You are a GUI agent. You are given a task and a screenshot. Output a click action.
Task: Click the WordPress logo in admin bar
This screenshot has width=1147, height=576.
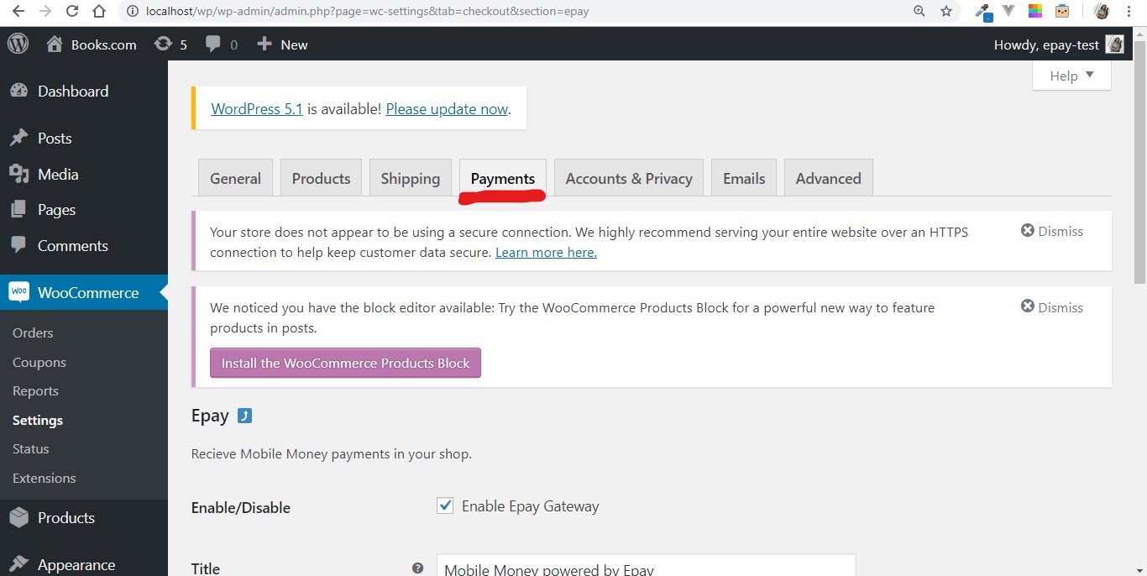[18, 44]
